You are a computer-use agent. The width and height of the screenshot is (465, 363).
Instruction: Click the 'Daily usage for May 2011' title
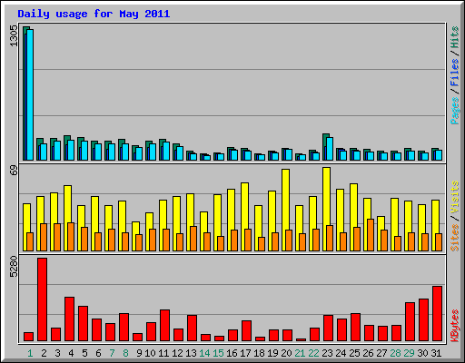(94, 14)
